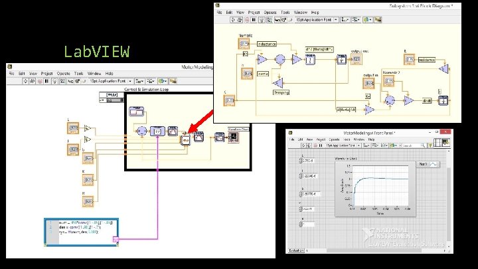Viewport: 478px width, 269px height.
Task: Select the subsystem block the red arrow points to
Action: pos(185,140)
